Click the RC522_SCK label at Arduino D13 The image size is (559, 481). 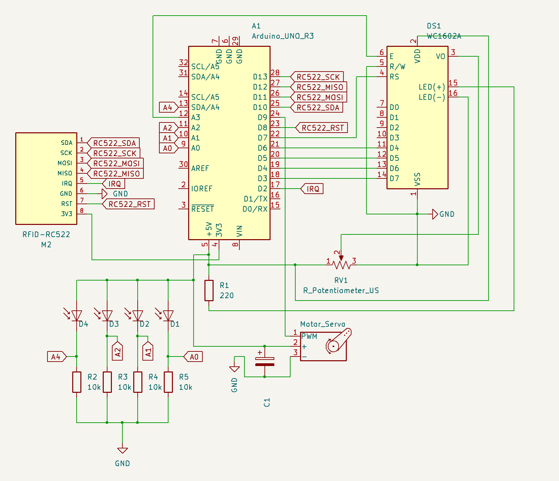click(x=318, y=77)
